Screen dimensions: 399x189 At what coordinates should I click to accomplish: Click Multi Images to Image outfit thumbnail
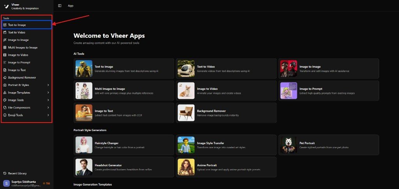click(x=84, y=91)
